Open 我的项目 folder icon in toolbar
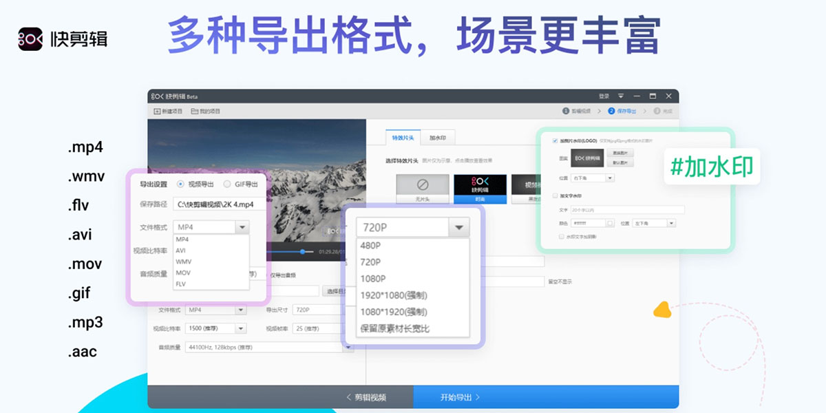 tap(195, 111)
